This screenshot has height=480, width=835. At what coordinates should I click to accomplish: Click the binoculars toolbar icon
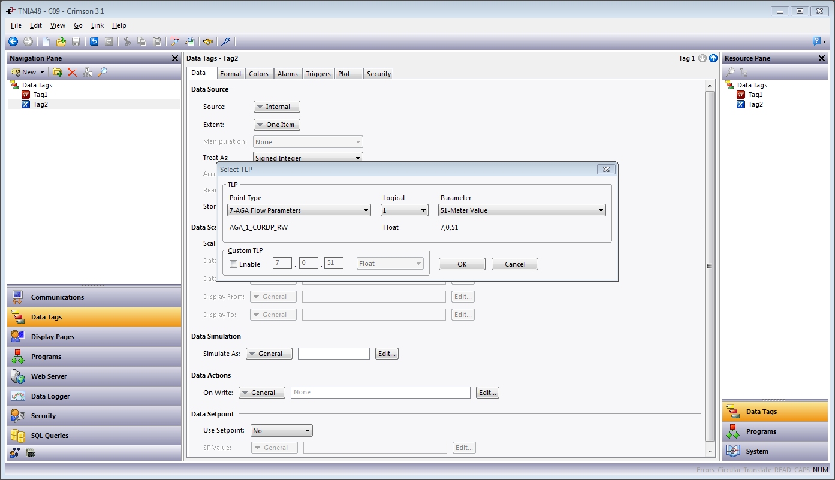208,41
